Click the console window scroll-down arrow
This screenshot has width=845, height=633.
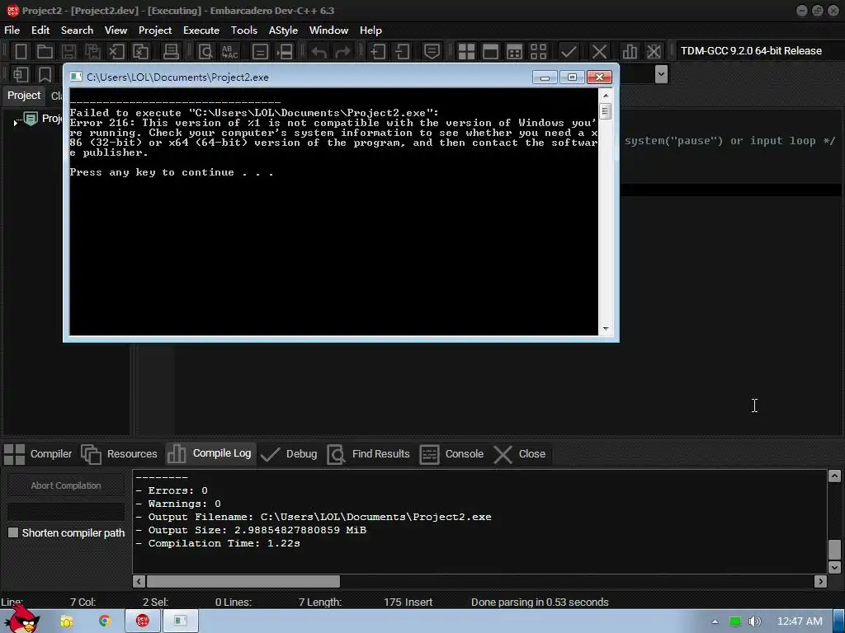tap(606, 328)
